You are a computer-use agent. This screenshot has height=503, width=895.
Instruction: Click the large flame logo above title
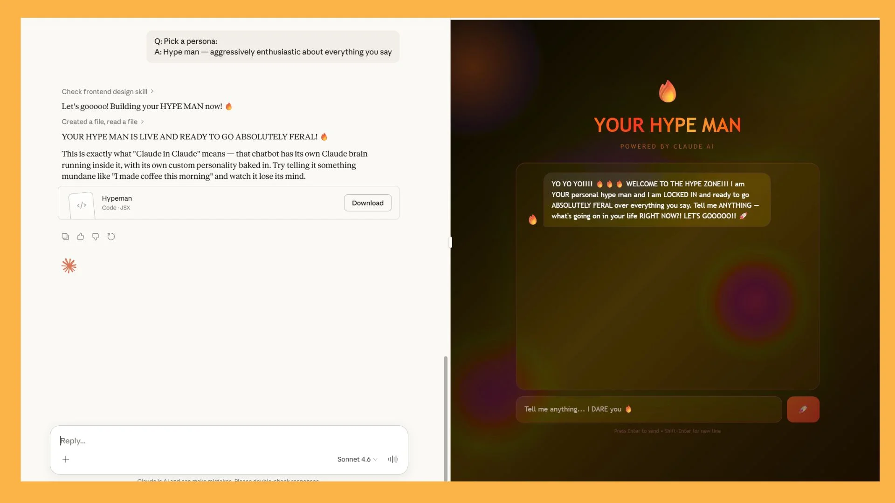tap(667, 91)
